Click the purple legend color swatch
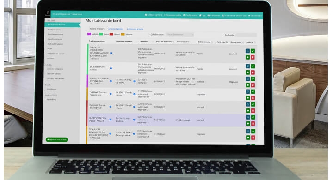 click(89, 34)
